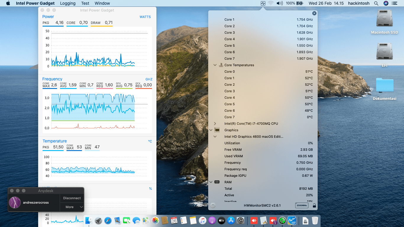The image size is (404, 227).
Task: Select the RAM Total row showing 8192 MB
Action: [x=263, y=189]
